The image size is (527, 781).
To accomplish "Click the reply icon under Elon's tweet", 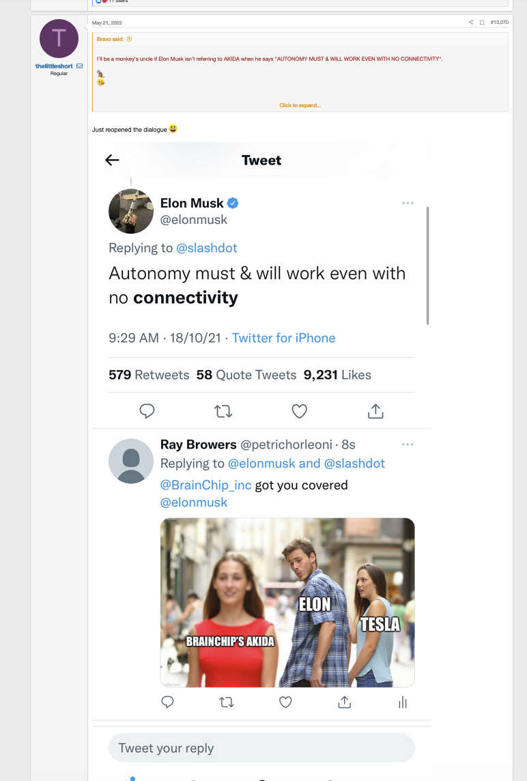I will 147,411.
